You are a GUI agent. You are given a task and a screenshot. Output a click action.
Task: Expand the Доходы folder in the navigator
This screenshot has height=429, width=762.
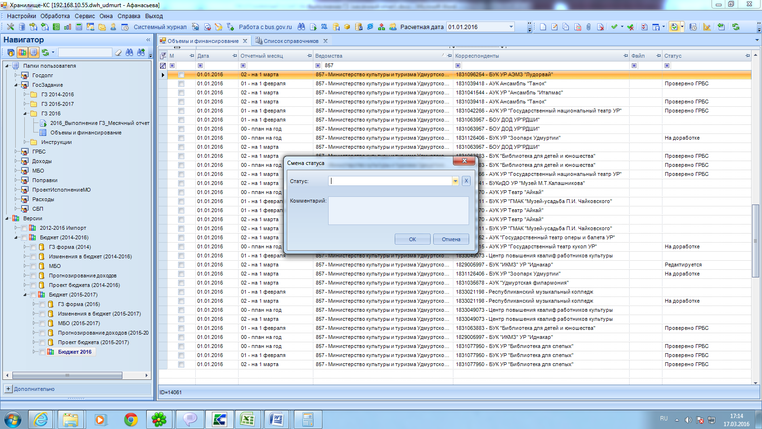[x=16, y=161]
